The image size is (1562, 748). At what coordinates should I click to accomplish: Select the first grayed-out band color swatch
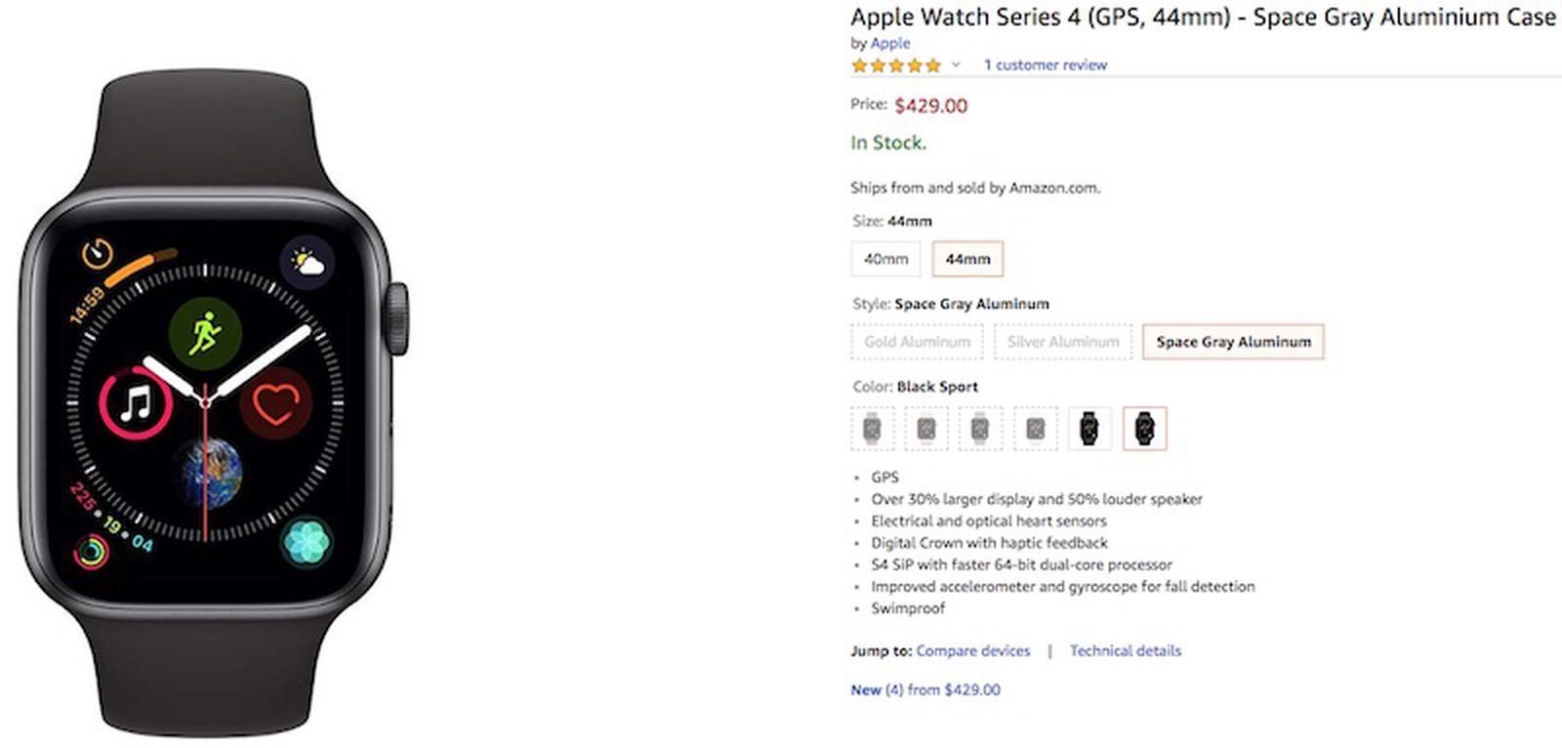(872, 429)
